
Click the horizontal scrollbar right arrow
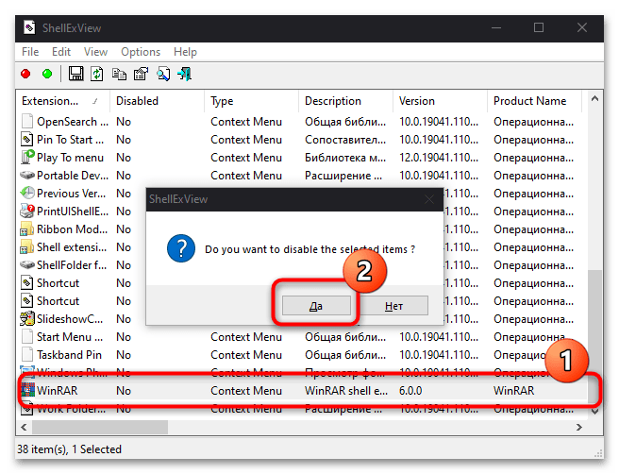(x=579, y=427)
